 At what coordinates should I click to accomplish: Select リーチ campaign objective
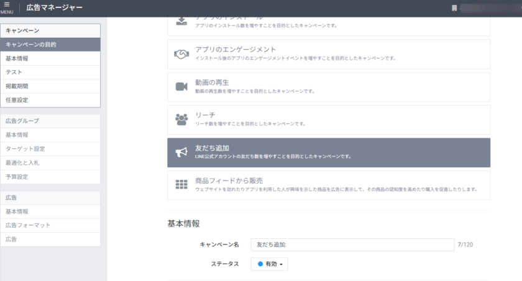(x=328, y=120)
